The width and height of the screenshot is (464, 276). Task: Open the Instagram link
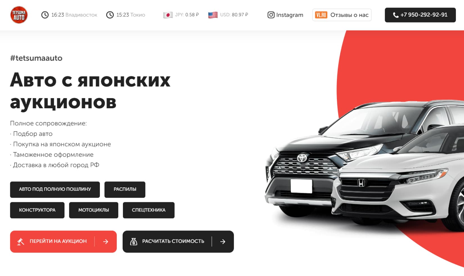tap(285, 15)
